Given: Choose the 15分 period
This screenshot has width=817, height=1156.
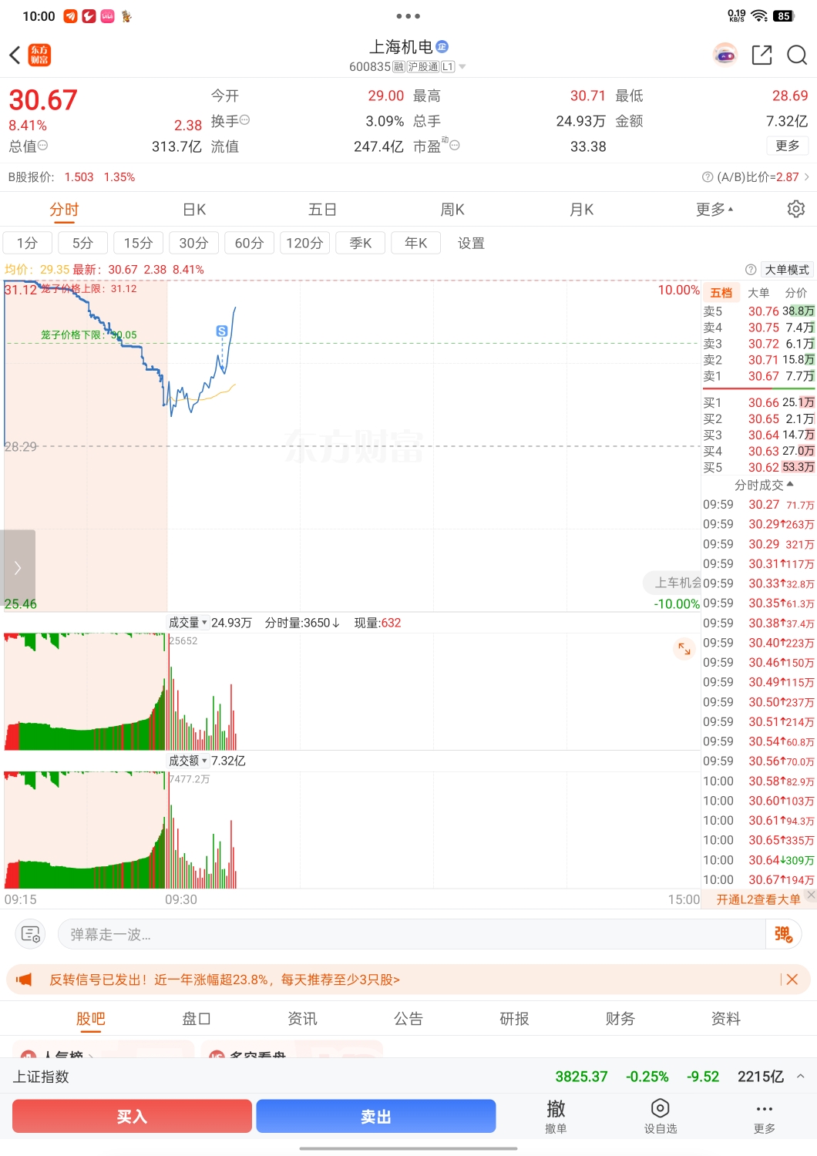Looking at the screenshot, I should (138, 243).
